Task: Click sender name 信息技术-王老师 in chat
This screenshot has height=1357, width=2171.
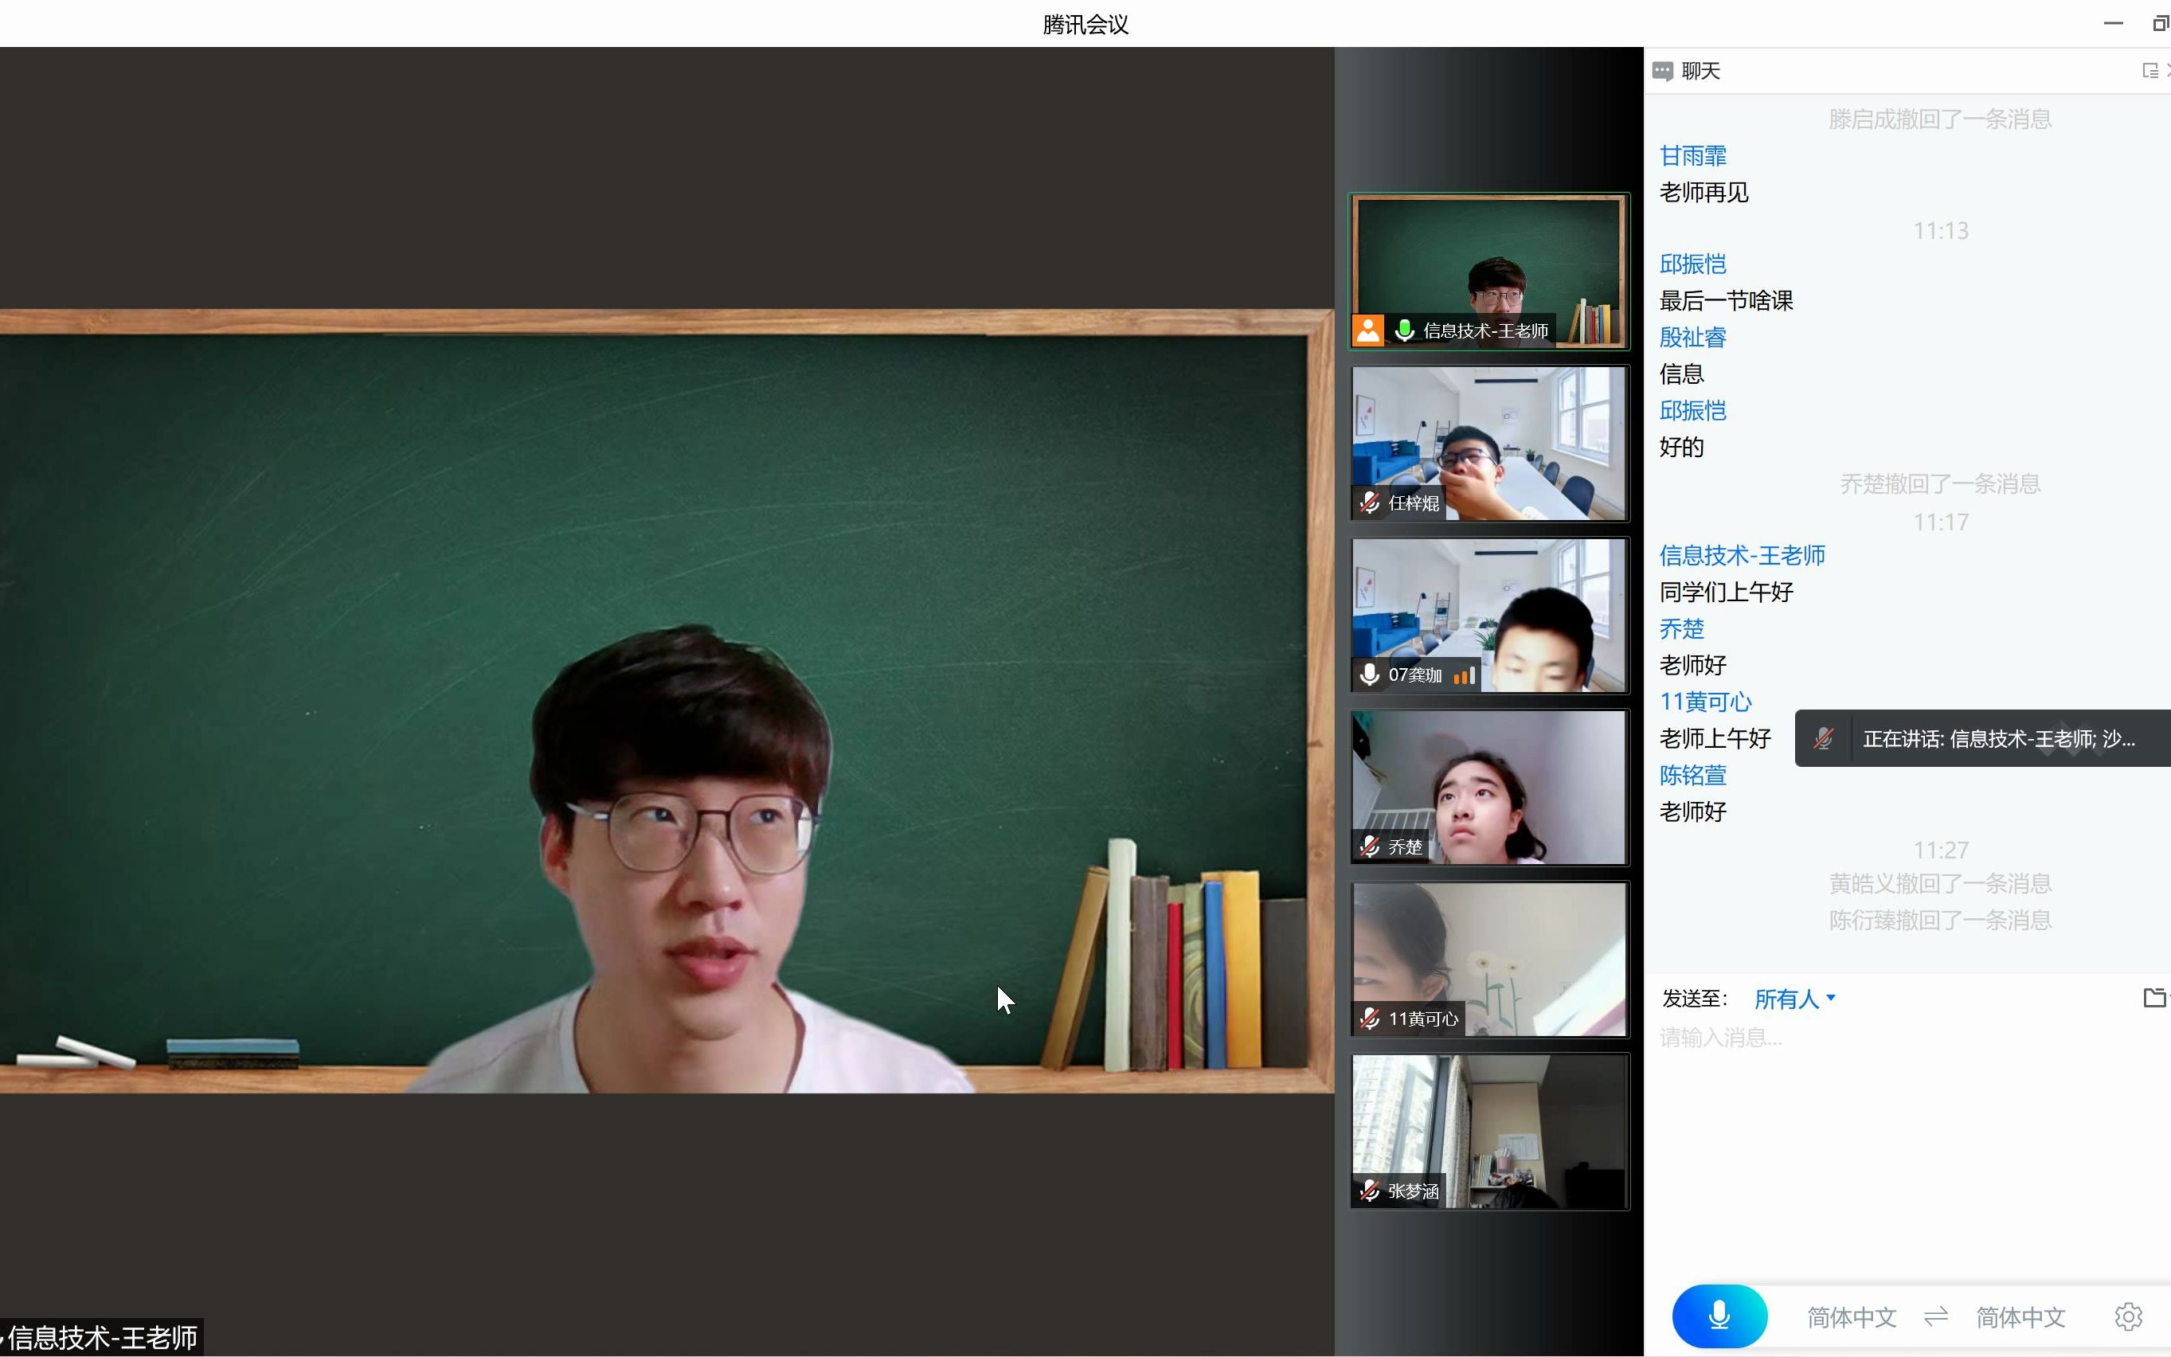Action: pos(1741,556)
